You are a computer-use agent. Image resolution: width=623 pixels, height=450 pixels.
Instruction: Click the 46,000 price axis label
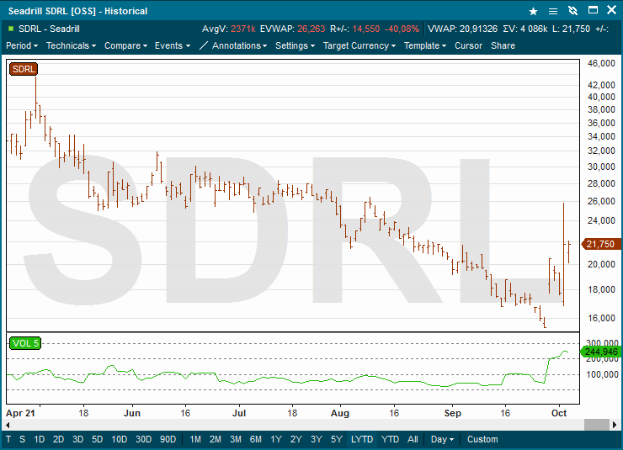(601, 63)
